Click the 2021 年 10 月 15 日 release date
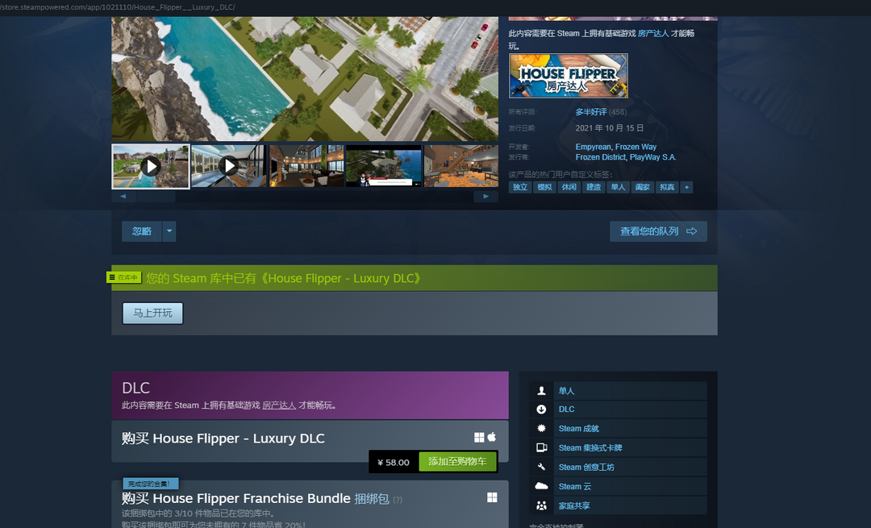This screenshot has width=871, height=528. click(610, 128)
